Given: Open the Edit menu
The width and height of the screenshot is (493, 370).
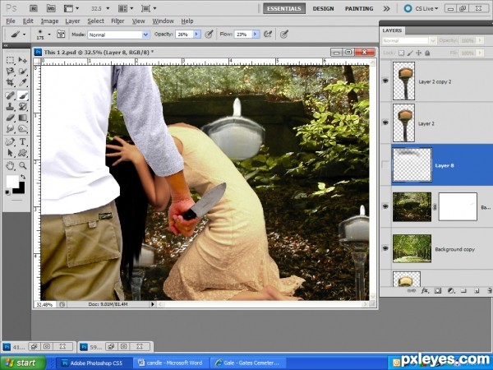Looking at the screenshot, I should 28,21.
